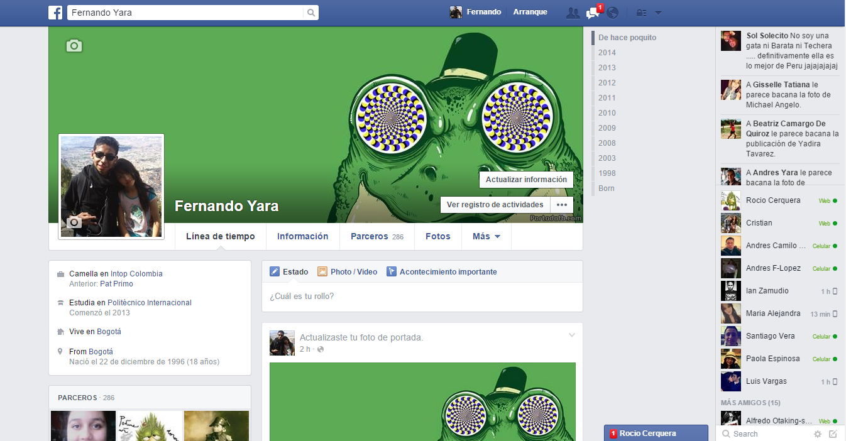
Task: Open chat with Maria Alejandra
Action: pyautogui.click(x=779, y=313)
